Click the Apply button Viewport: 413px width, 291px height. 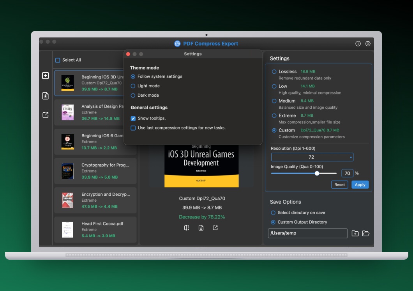(x=360, y=185)
